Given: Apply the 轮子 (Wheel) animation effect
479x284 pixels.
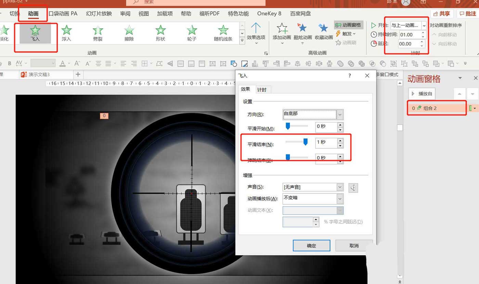Looking at the screenshot, I should click(191, 32).
